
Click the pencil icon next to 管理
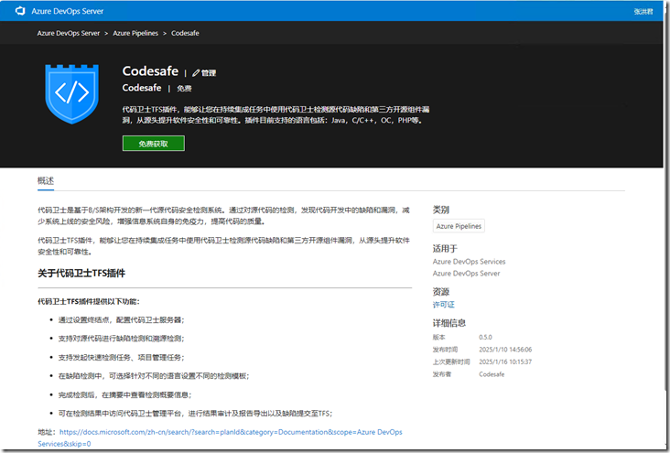pyautogui.click(x=196, y=73)
